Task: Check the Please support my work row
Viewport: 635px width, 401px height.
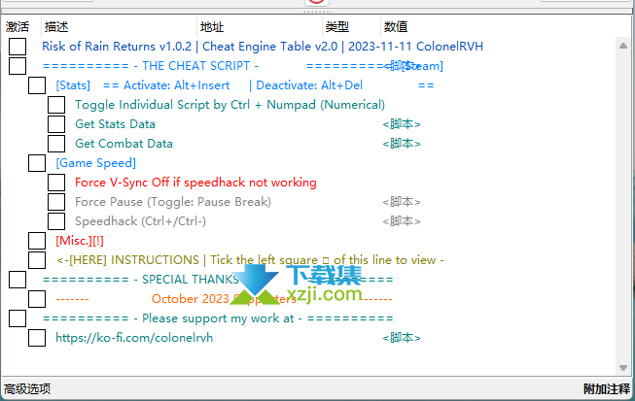Action: [18, 318]
